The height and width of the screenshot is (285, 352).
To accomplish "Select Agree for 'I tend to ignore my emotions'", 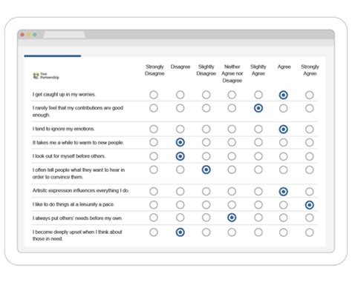I will pos(283,129).
